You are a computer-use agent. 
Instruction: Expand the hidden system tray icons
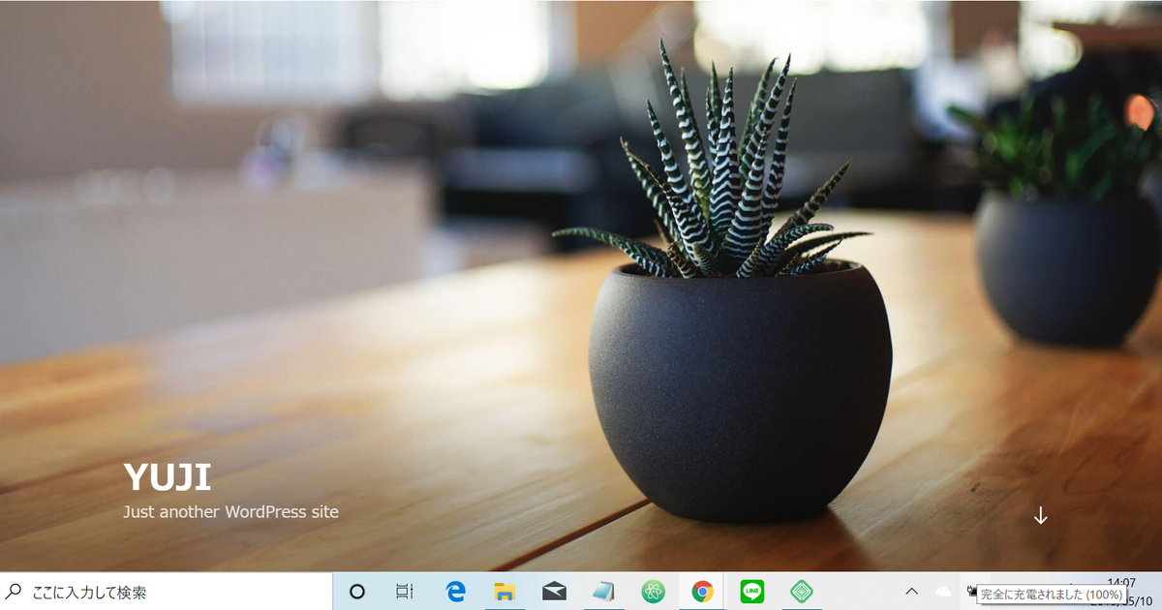pos(911,592)
